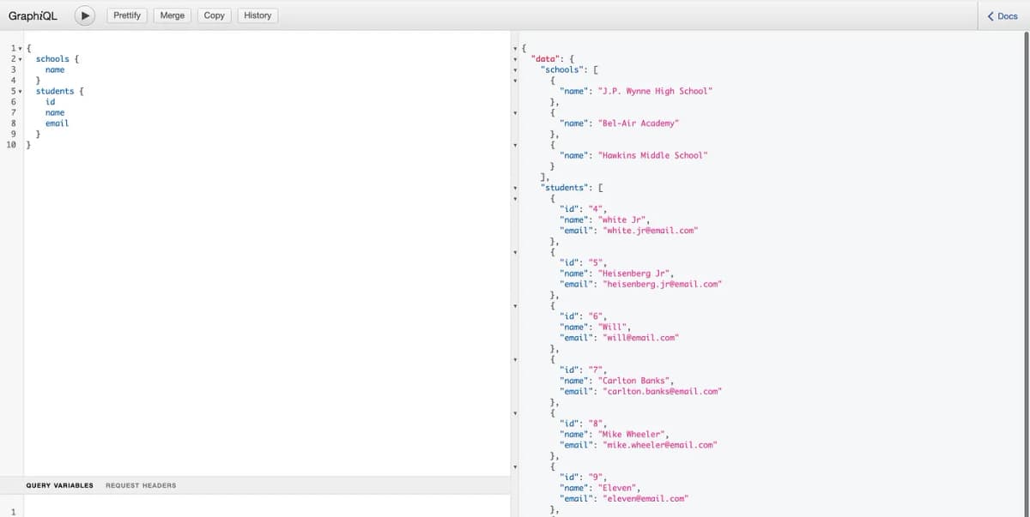Image resolution: width=1030 pixels, height=517 pixels.
Task: Collapse the root brace fold arrow in results
Action: click(x=515, y=48)
